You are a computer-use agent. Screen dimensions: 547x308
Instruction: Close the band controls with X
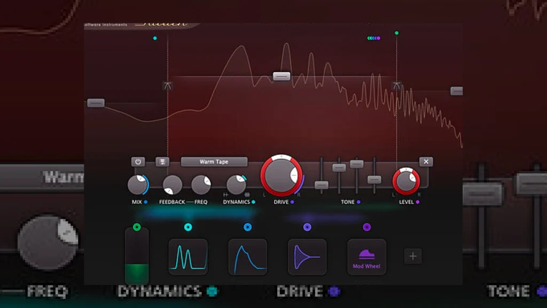click(x=426, y=161)
